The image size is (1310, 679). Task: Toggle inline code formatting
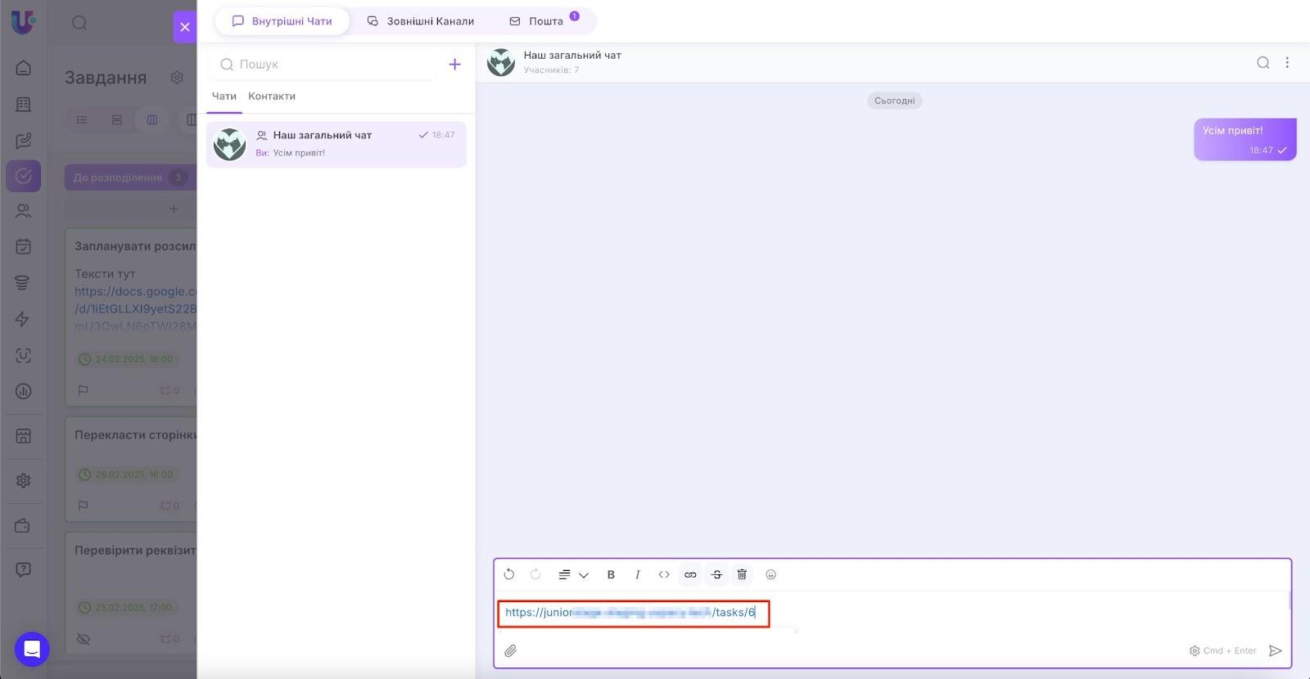[x=664, y=574]
